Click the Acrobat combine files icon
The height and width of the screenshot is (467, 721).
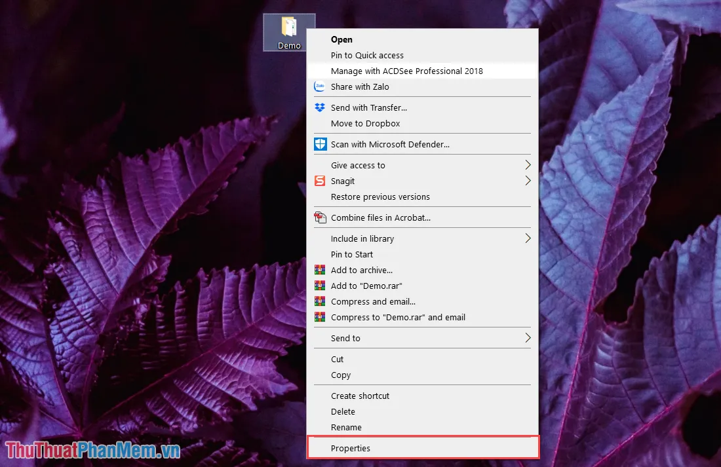pos(320,217)
